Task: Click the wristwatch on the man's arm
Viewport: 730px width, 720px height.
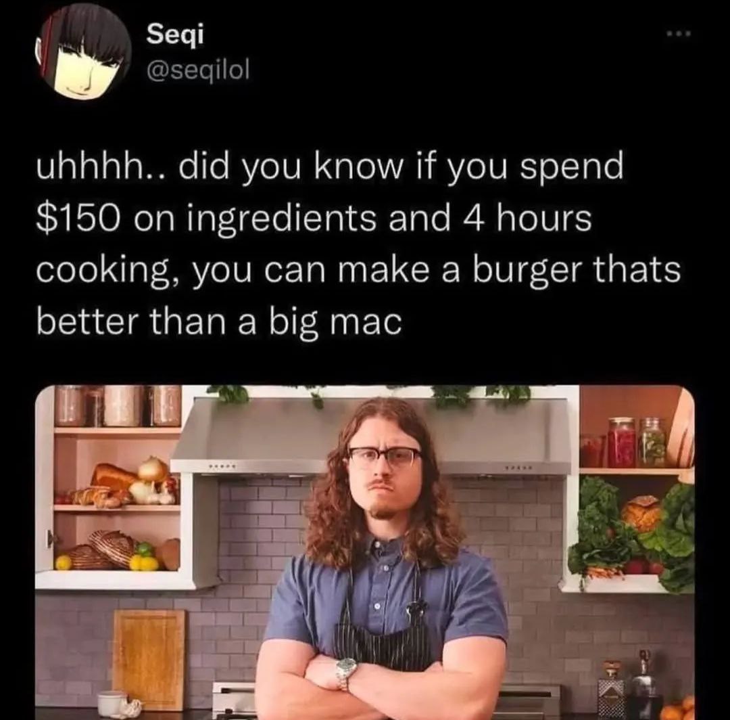Action: (345, 671)
